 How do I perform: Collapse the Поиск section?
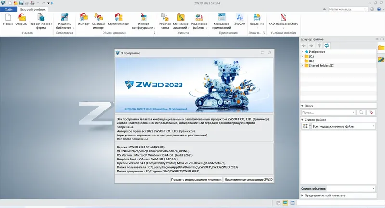click(302, 106)
